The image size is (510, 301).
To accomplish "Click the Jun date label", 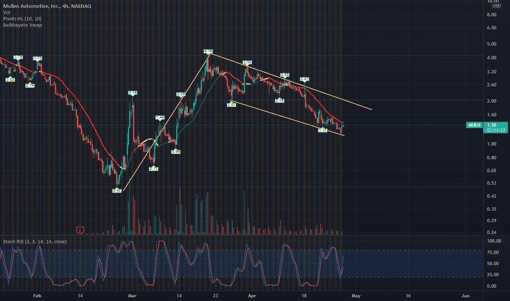I will [466, 296].
